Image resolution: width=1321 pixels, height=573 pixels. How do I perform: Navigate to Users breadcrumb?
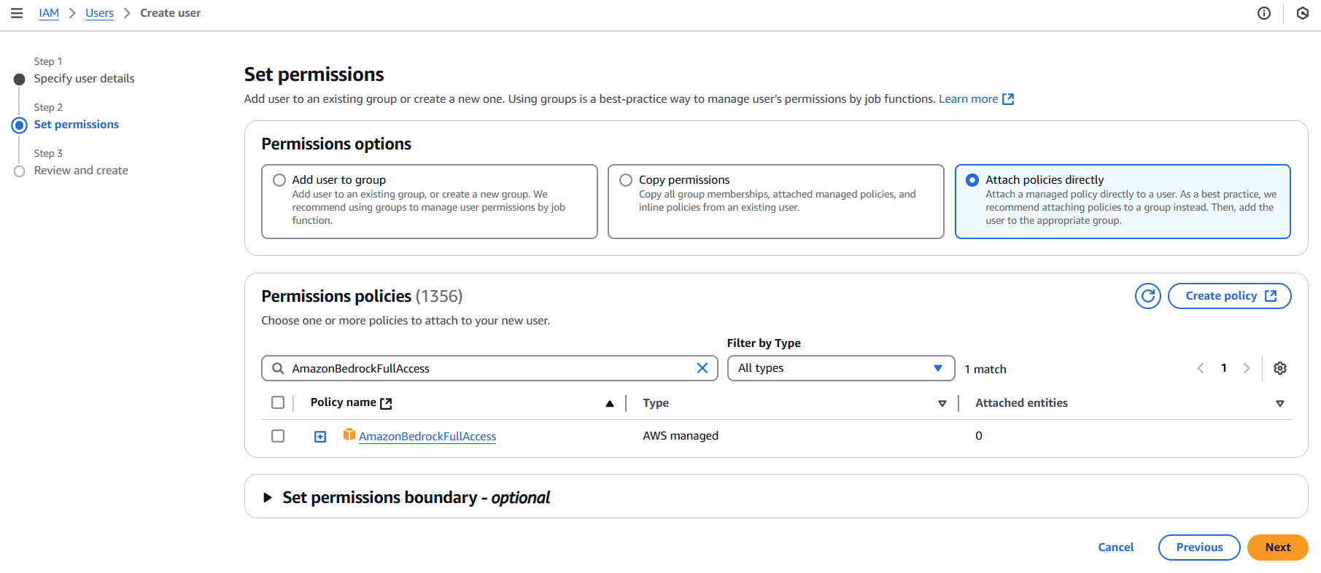click(99, 13)
